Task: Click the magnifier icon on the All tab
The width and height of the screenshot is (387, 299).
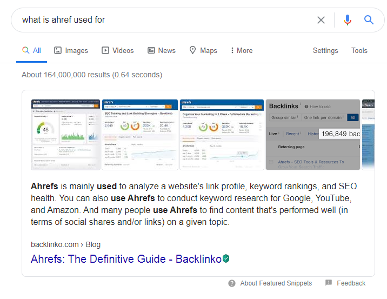Action: click(x=25, y=50)
